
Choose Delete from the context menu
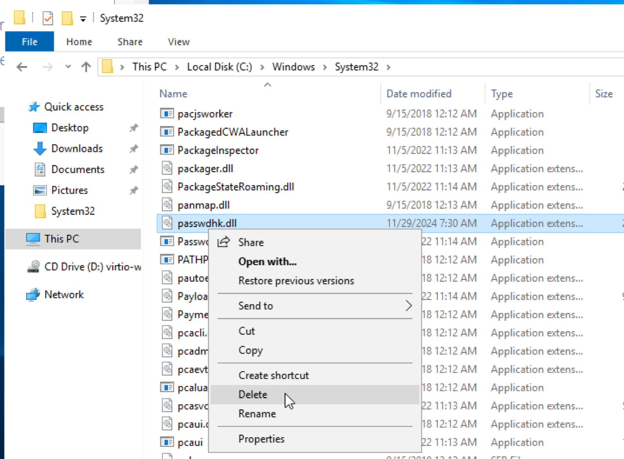(253, 394)
